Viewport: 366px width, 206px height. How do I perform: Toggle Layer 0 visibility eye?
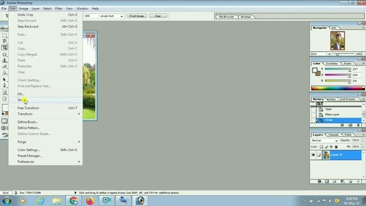[x=313, y=155]
